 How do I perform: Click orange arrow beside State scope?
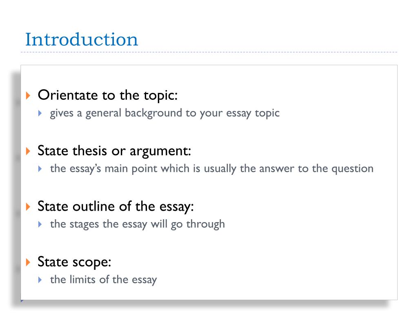click(x=28, y=262)
